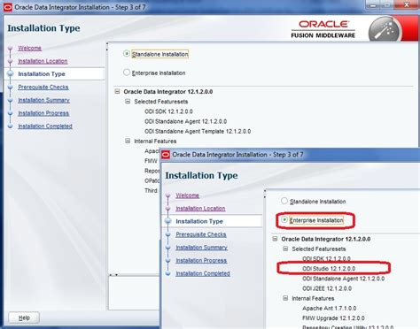Viewport: 420px width, 329px height.
Task: Select ODI Standalone Agent Template 12.1.2.0.0
Action: 198,131
